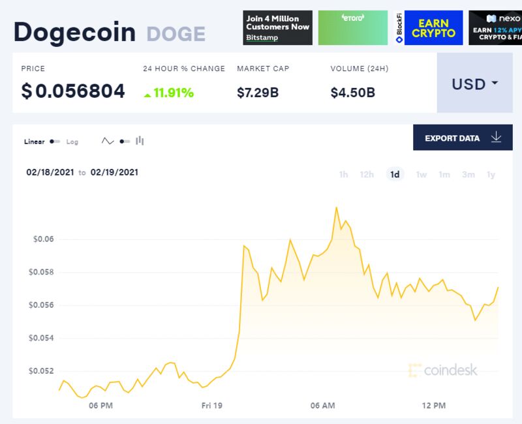This screenshot has height=424, width=522.
Task: Click the chart peak above $0.06
Action: pos(336,207)
